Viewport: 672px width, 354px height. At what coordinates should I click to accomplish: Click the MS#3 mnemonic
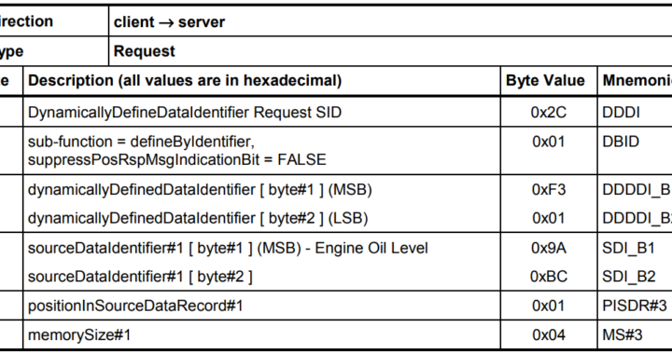click(x=623, y=334)
